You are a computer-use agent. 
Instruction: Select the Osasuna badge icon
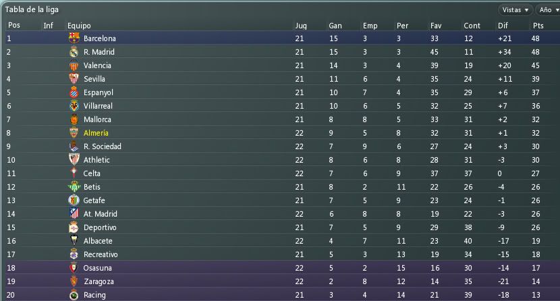pyautogui.click(x=74, y=267)
